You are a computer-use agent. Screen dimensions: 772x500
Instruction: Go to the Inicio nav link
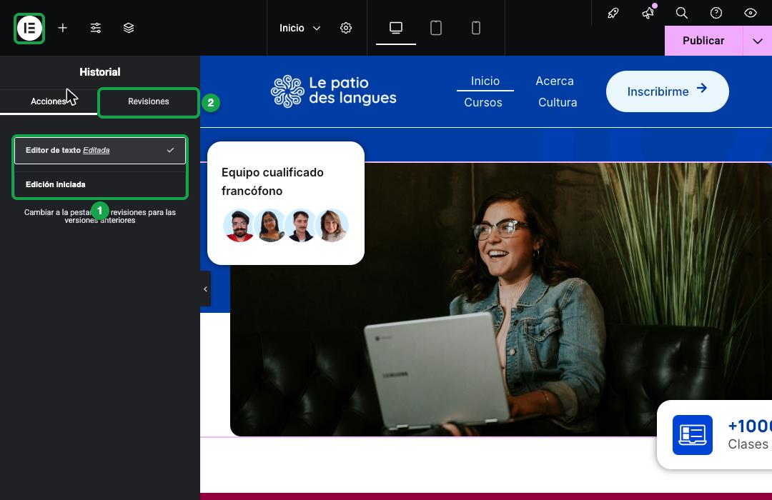click(x=485, y=81)
